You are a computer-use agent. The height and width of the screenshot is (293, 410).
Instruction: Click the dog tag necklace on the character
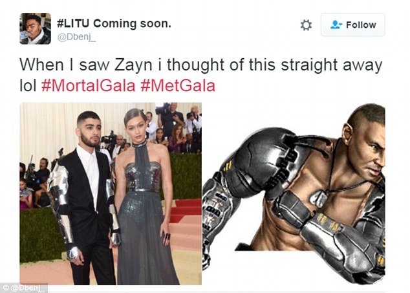[x=319, y=197]
